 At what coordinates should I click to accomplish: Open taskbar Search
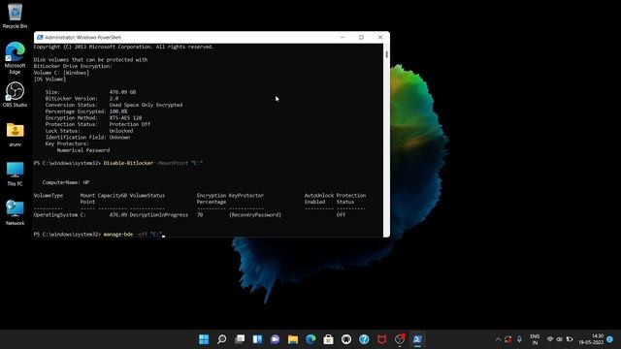coord(222,339)
